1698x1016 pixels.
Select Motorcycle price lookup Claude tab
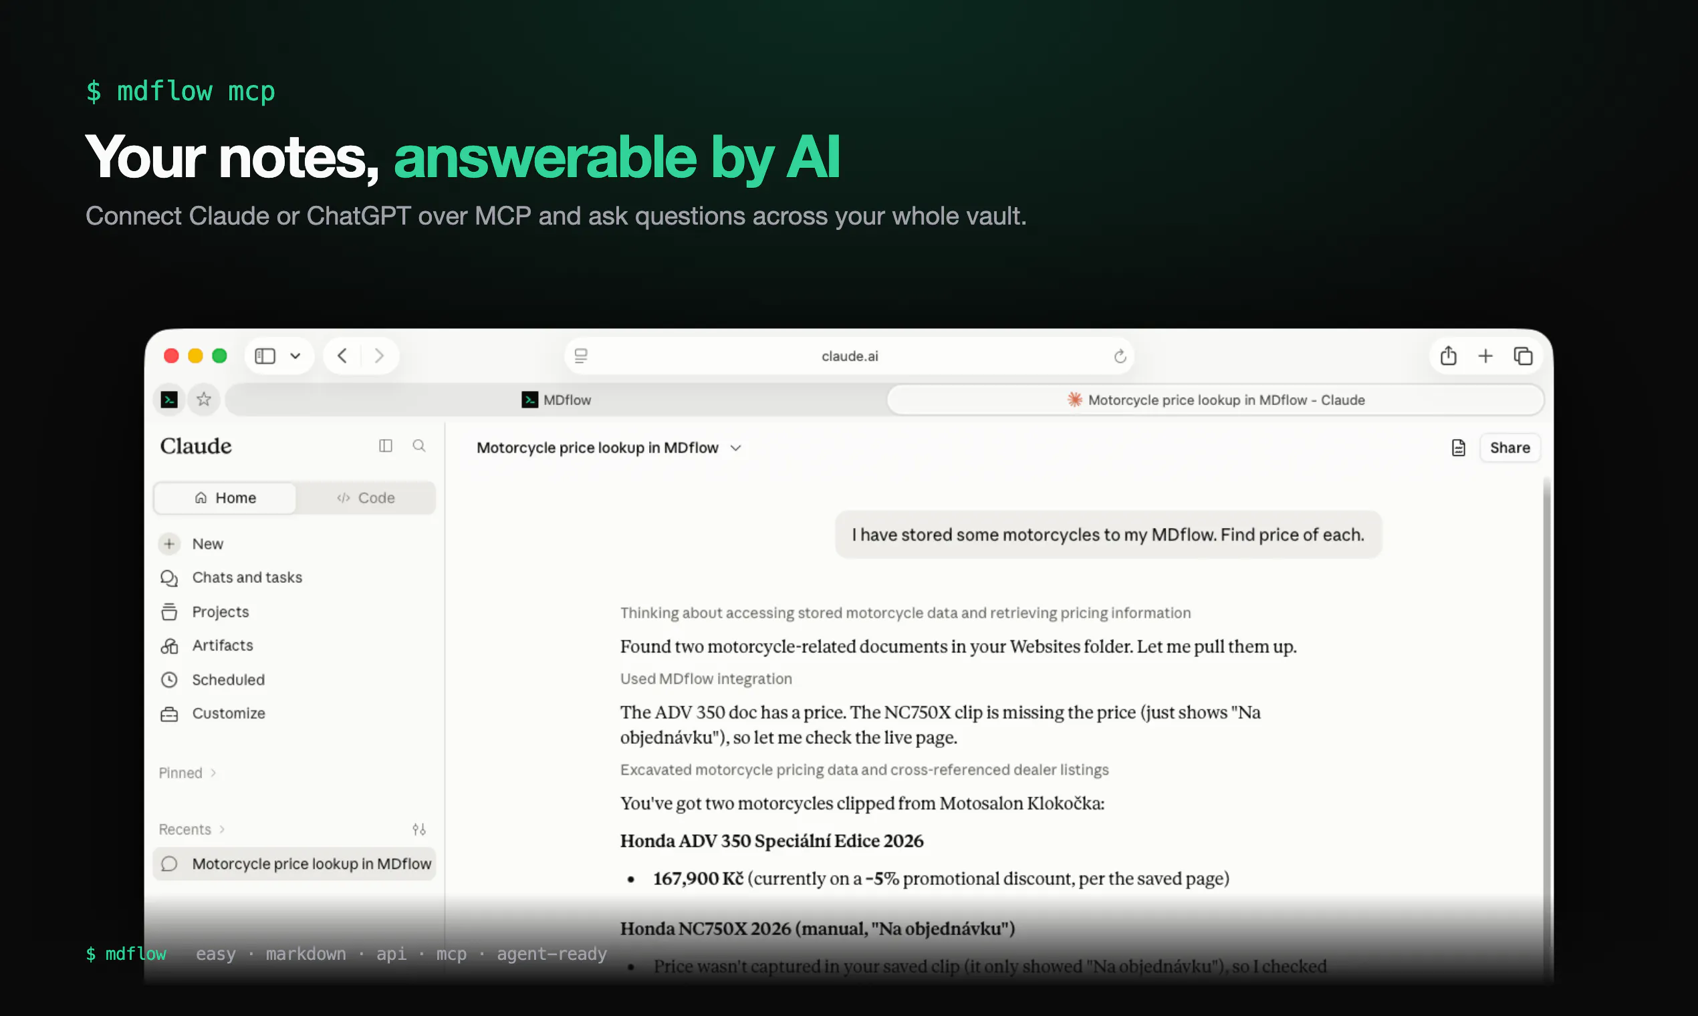(1216, 400)
